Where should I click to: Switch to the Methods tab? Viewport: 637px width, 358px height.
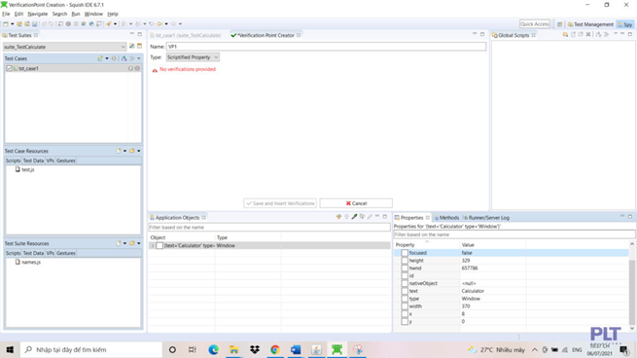pyautogui.click(x=446, y=218)
